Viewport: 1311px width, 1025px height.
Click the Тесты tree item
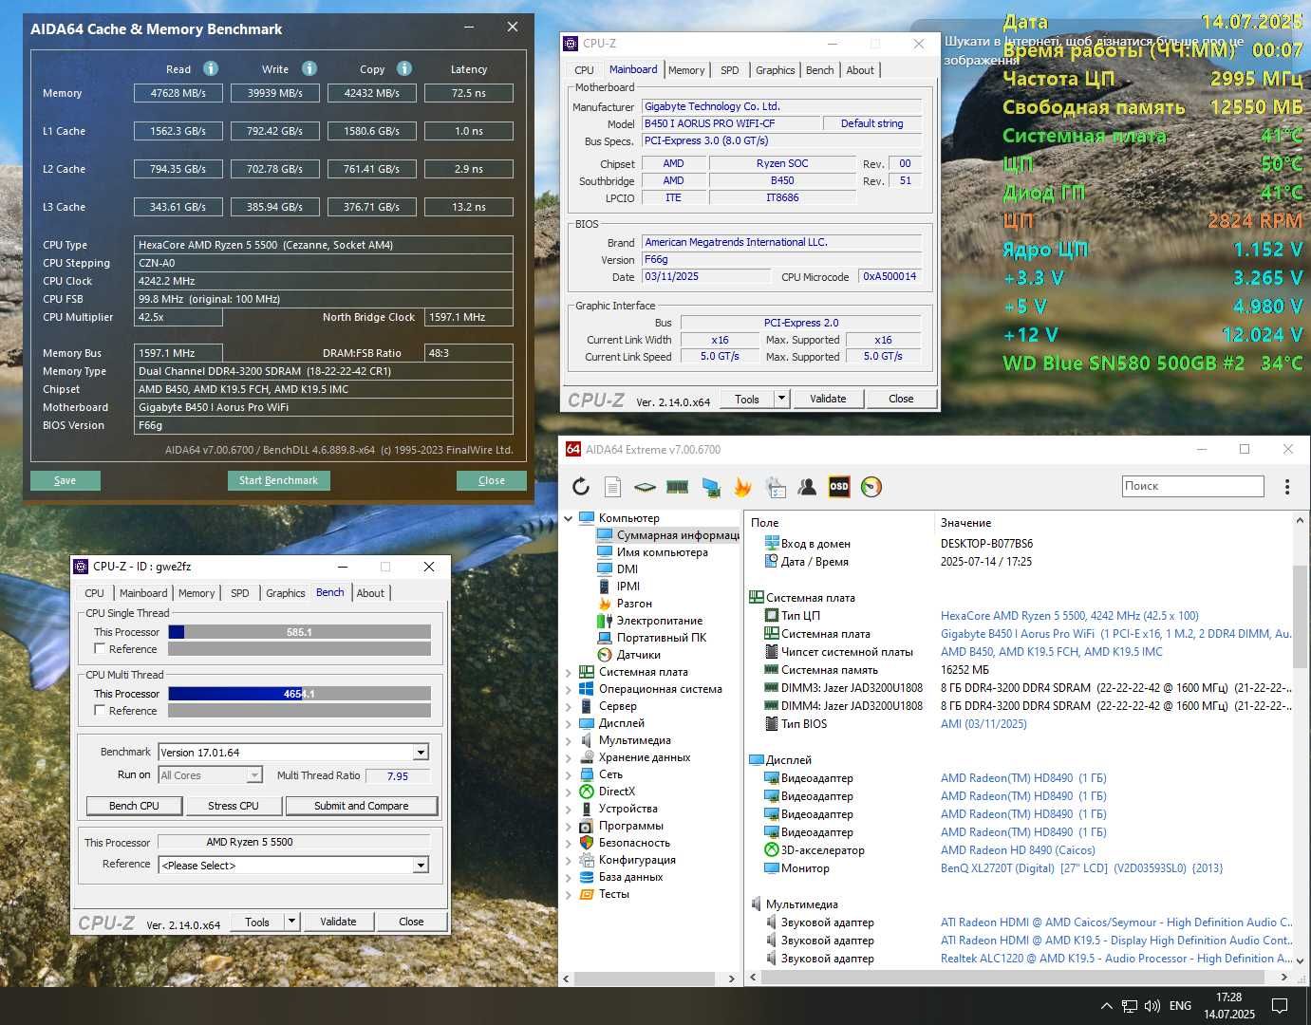(604, 894)
